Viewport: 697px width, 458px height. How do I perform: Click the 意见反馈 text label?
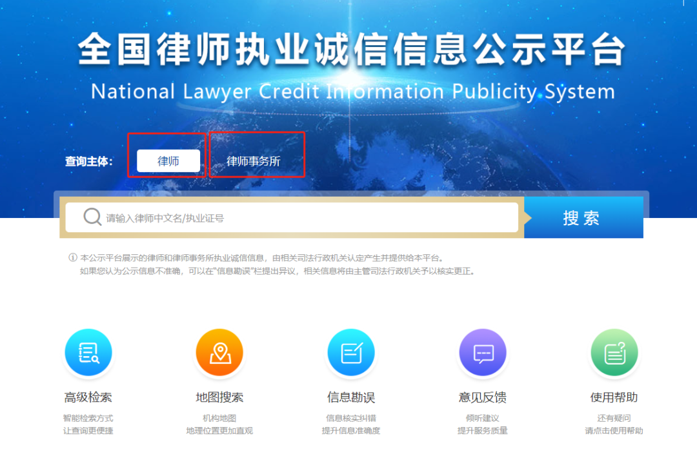(483, 397)
